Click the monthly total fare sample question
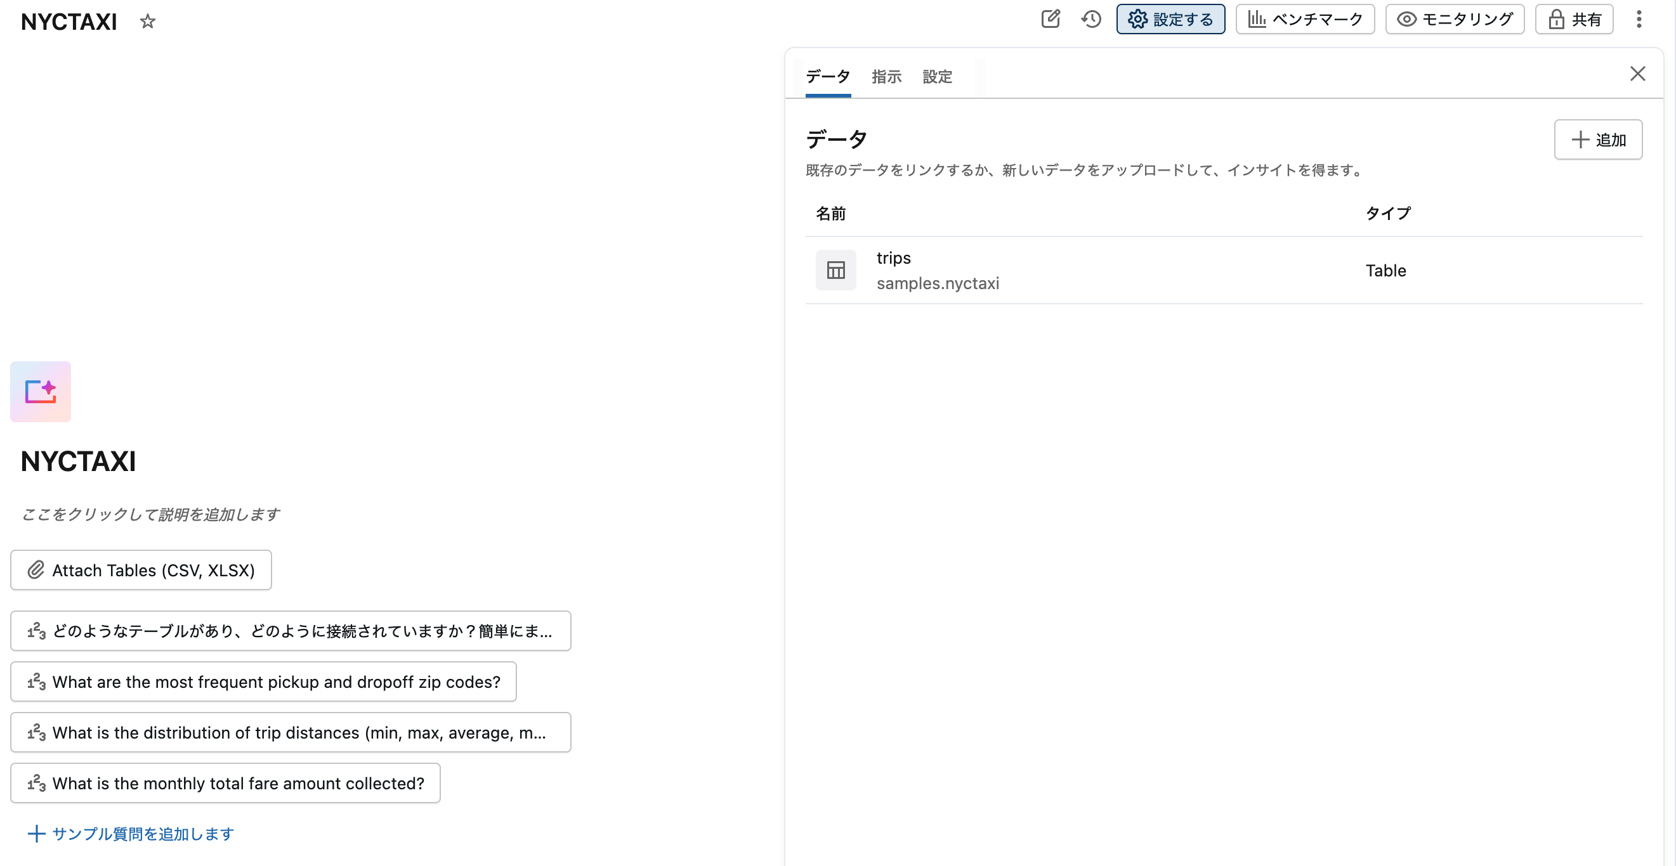Image resolution: width=1676 pixels, height=866 pixels. 225,784
